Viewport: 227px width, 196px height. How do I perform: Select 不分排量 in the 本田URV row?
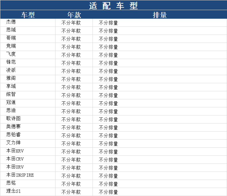108,168
